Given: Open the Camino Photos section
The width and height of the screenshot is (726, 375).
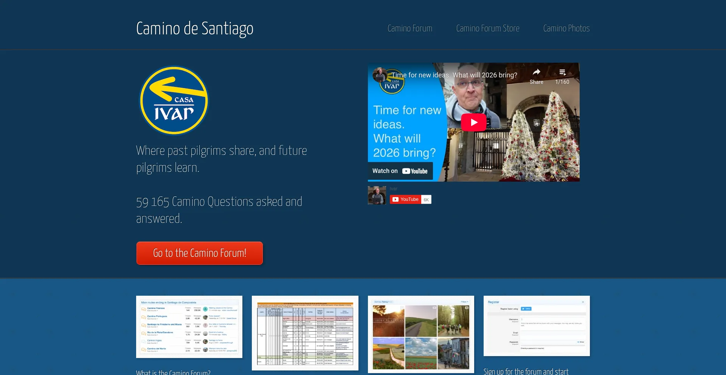Looking at the screenshot, I should point(566,28).
